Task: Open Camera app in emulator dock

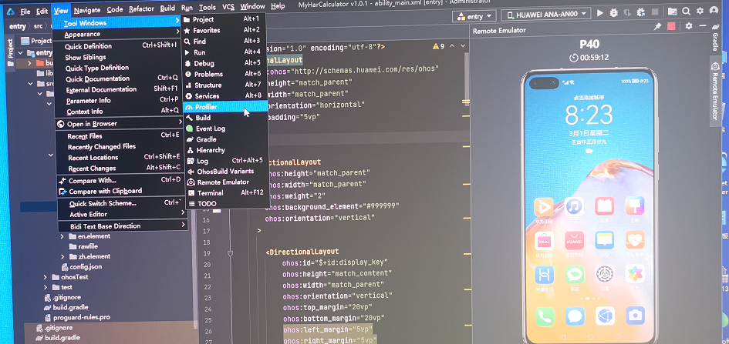Action: click(635, 316)
